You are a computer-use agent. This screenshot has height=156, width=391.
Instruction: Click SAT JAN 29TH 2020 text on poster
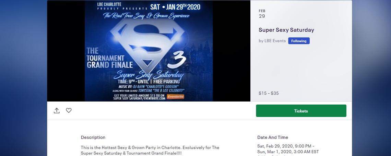(175, 7)
